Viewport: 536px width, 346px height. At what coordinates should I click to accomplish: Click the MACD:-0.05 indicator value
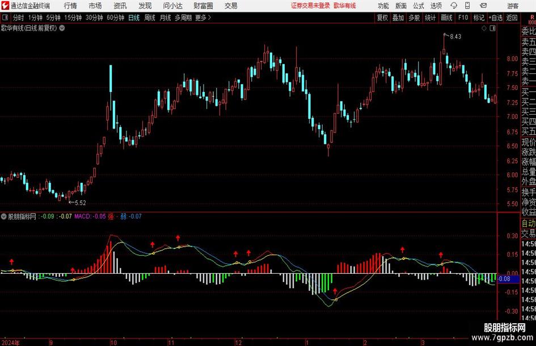[x=90, y=216]
